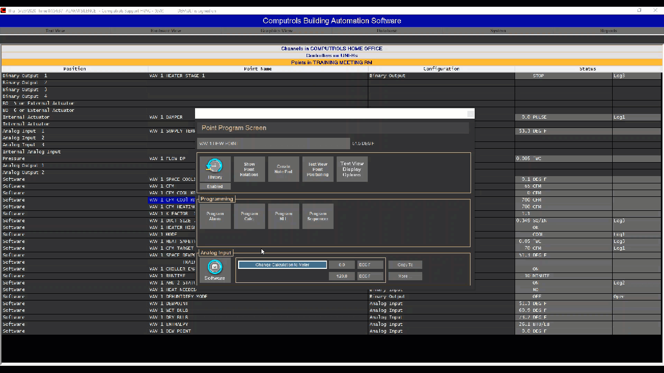
Task: Select the VAV 1 DEWPOINT point
Action: [x=169, y=304]
